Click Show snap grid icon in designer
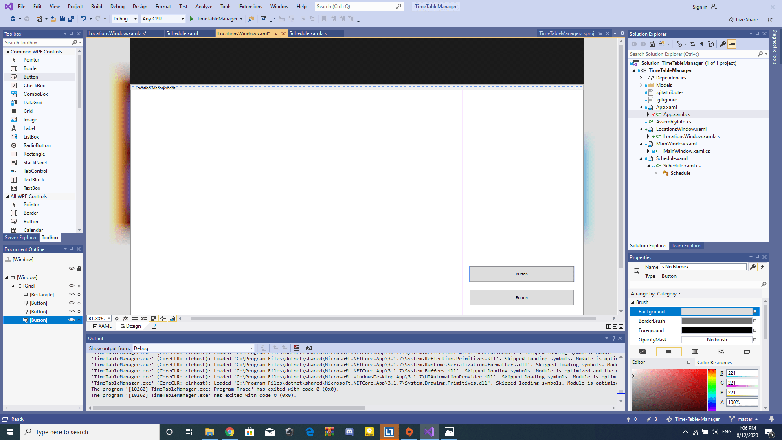Viewport: 782px width, 440px height. (134, 319)
